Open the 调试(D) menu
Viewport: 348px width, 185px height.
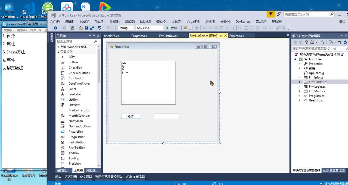click(x=130, y=21)
